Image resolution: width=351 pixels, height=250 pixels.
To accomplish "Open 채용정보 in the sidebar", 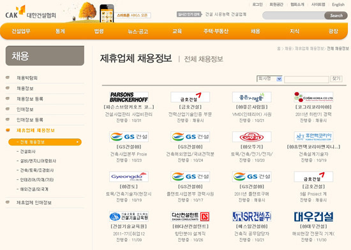I will [x=25, y=88].
